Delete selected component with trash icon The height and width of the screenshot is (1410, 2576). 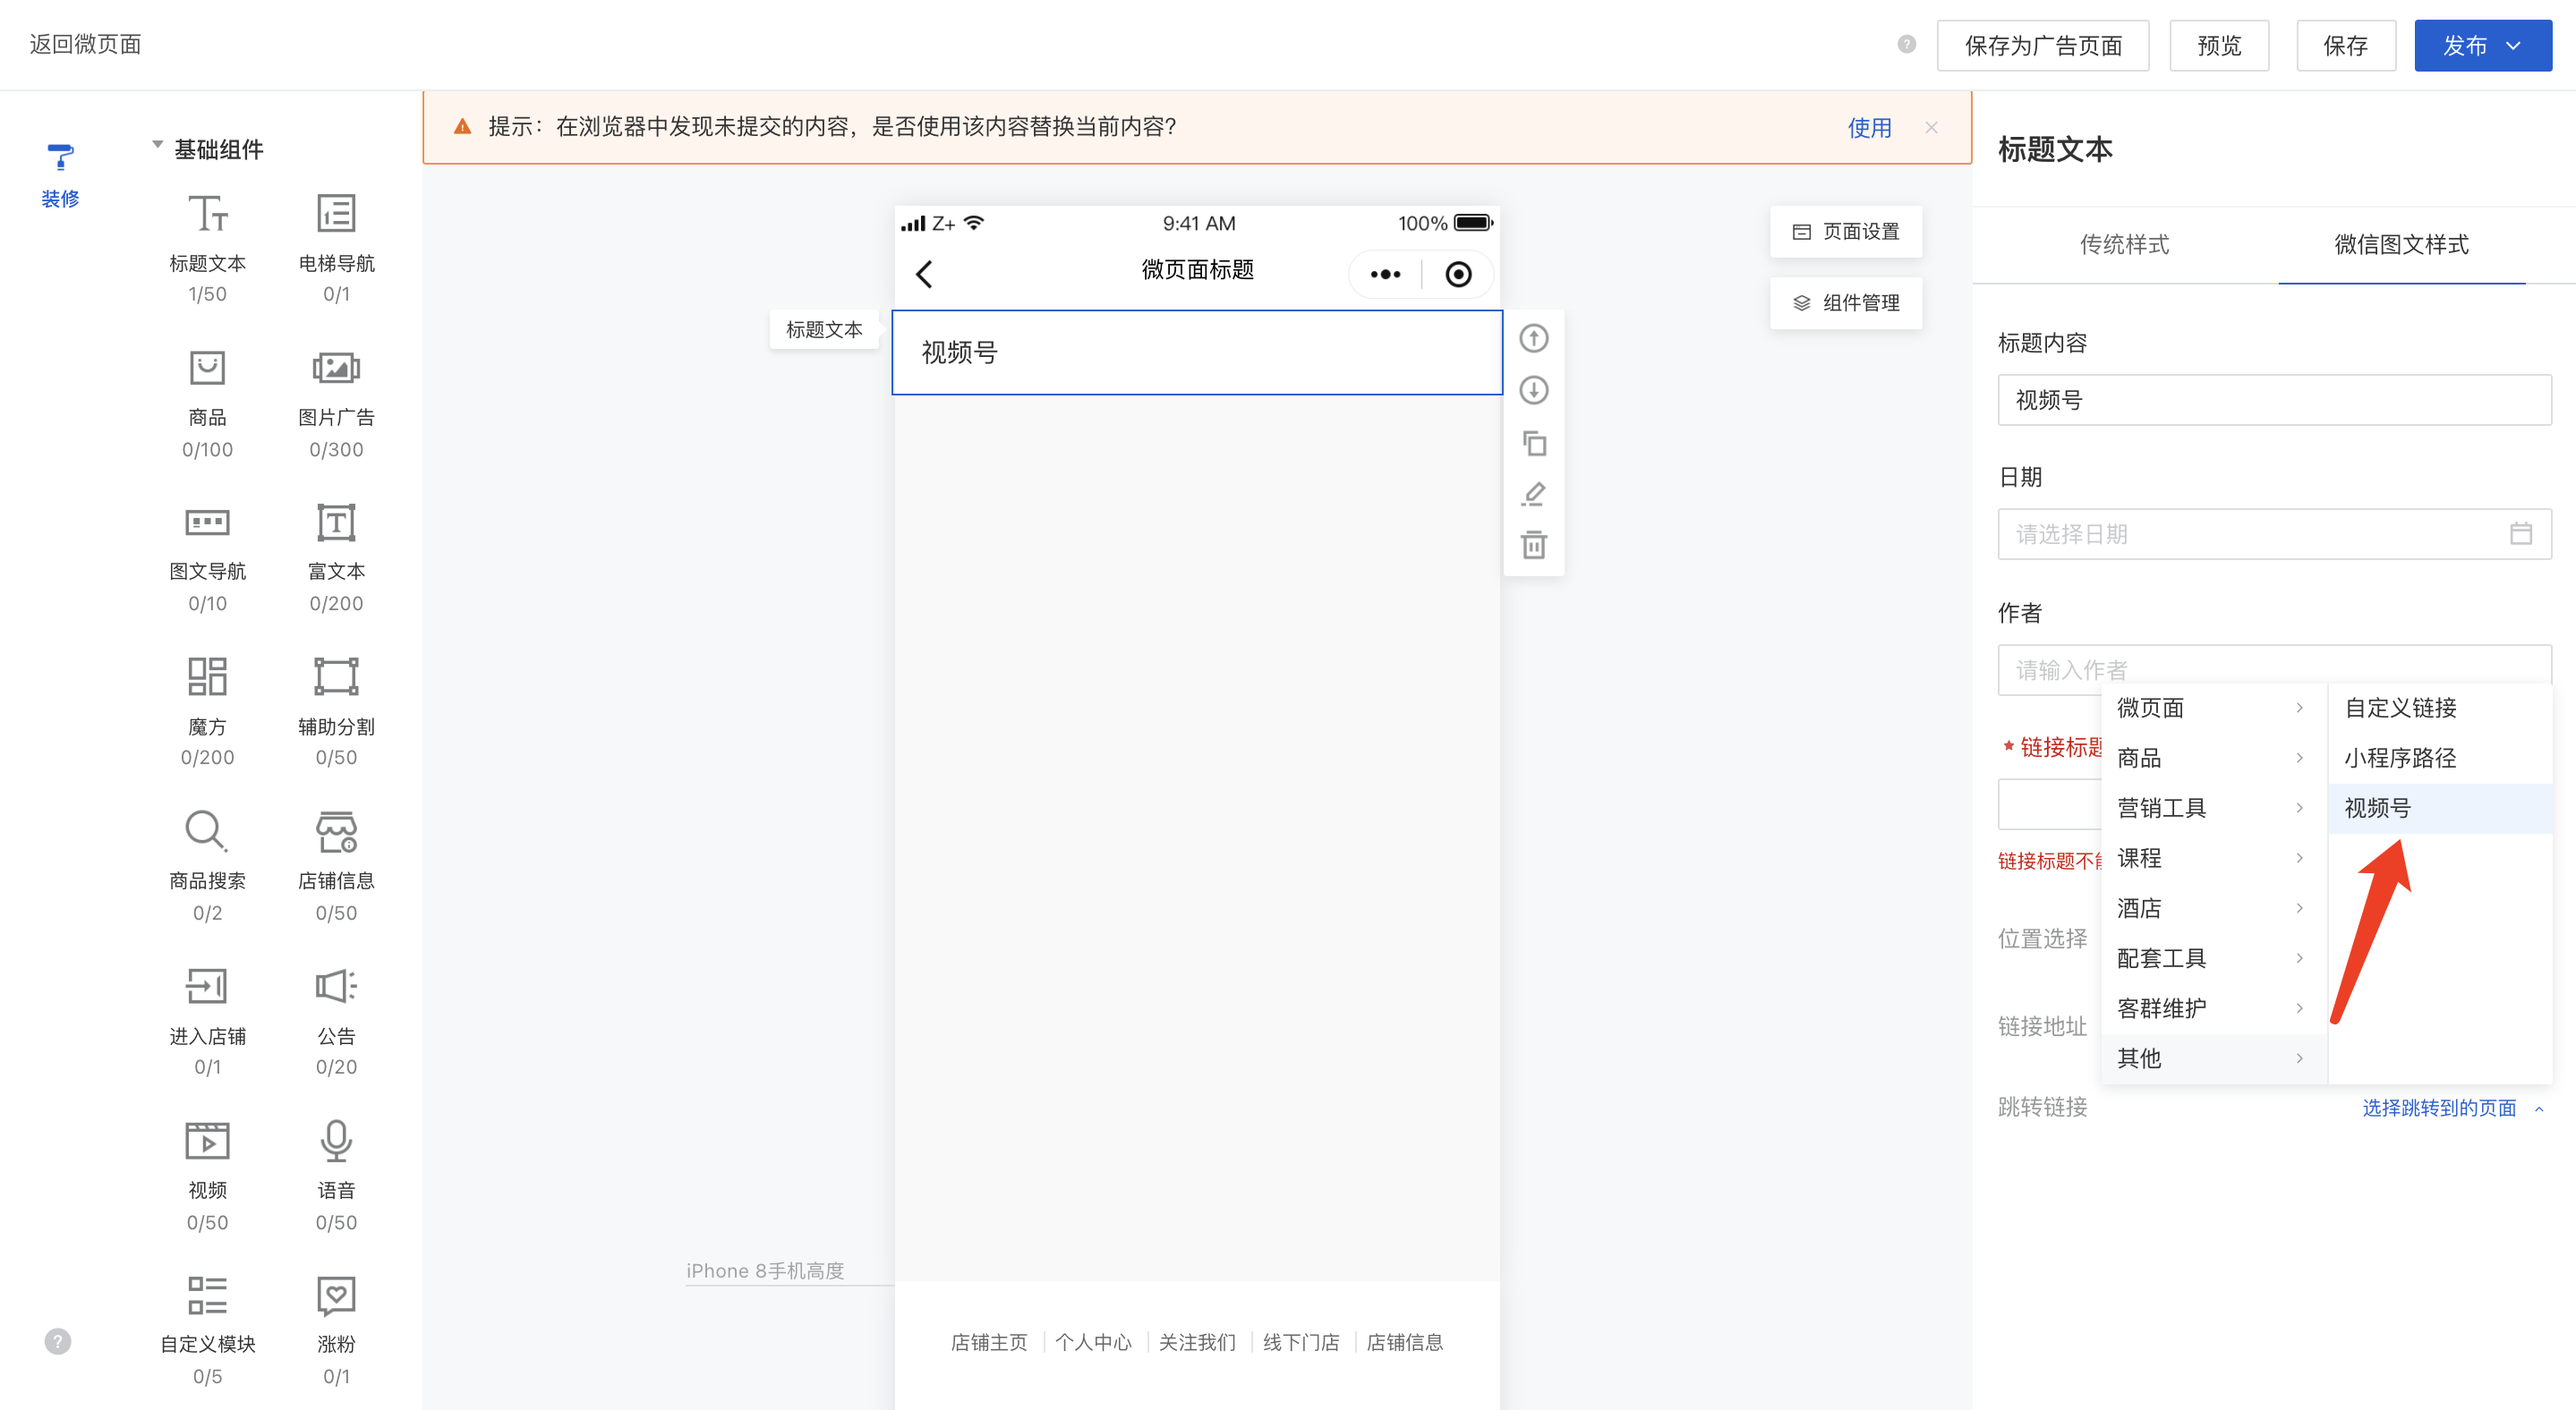[x=1533, y=546]
